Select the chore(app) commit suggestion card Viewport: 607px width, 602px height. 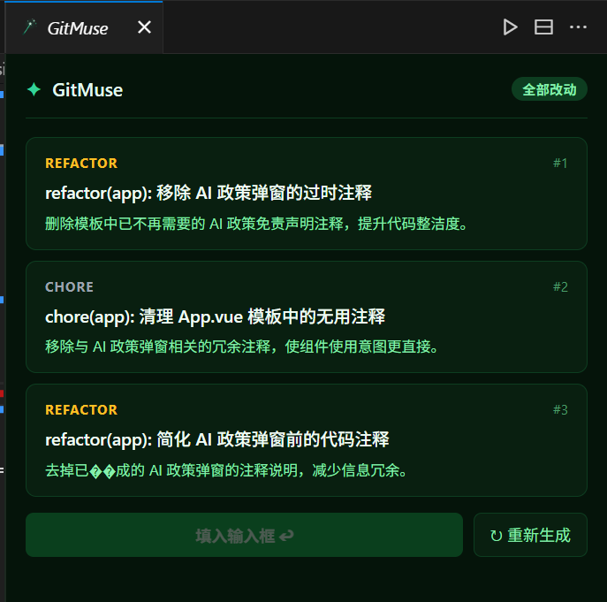[307, 316]
